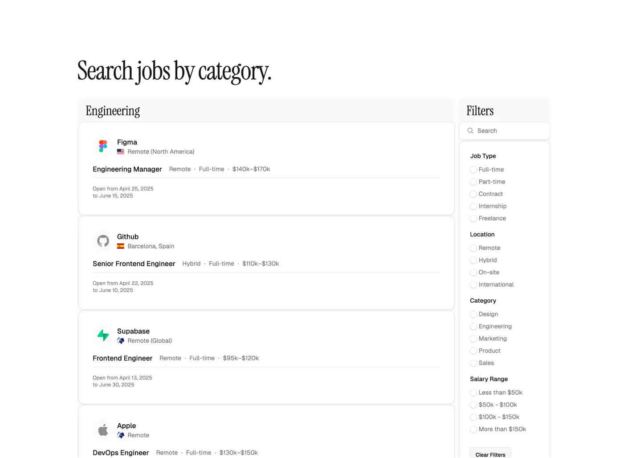Open the Frontend Engineer job at Supabase

pos(122,358)
